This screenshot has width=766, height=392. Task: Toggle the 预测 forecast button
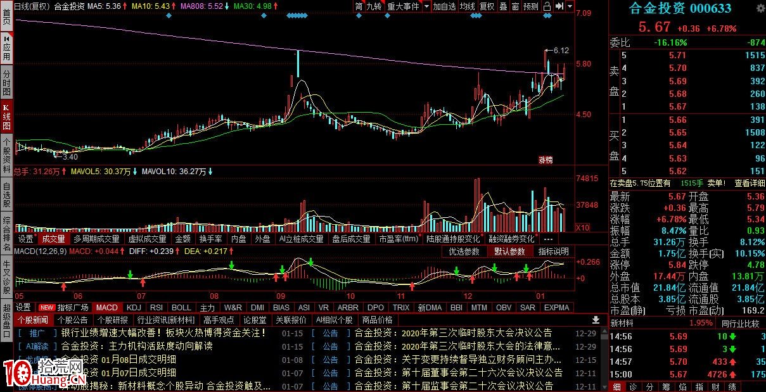pyautogui.click(x=531, y=6)
